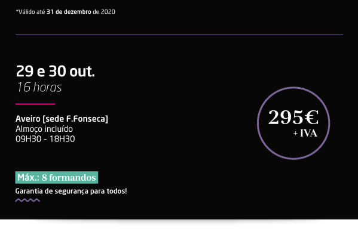Image resolution: width=358 pixels, height=238 pixels.
Task: Click the '29 e 30 out.' date heading
Action: 55,71
